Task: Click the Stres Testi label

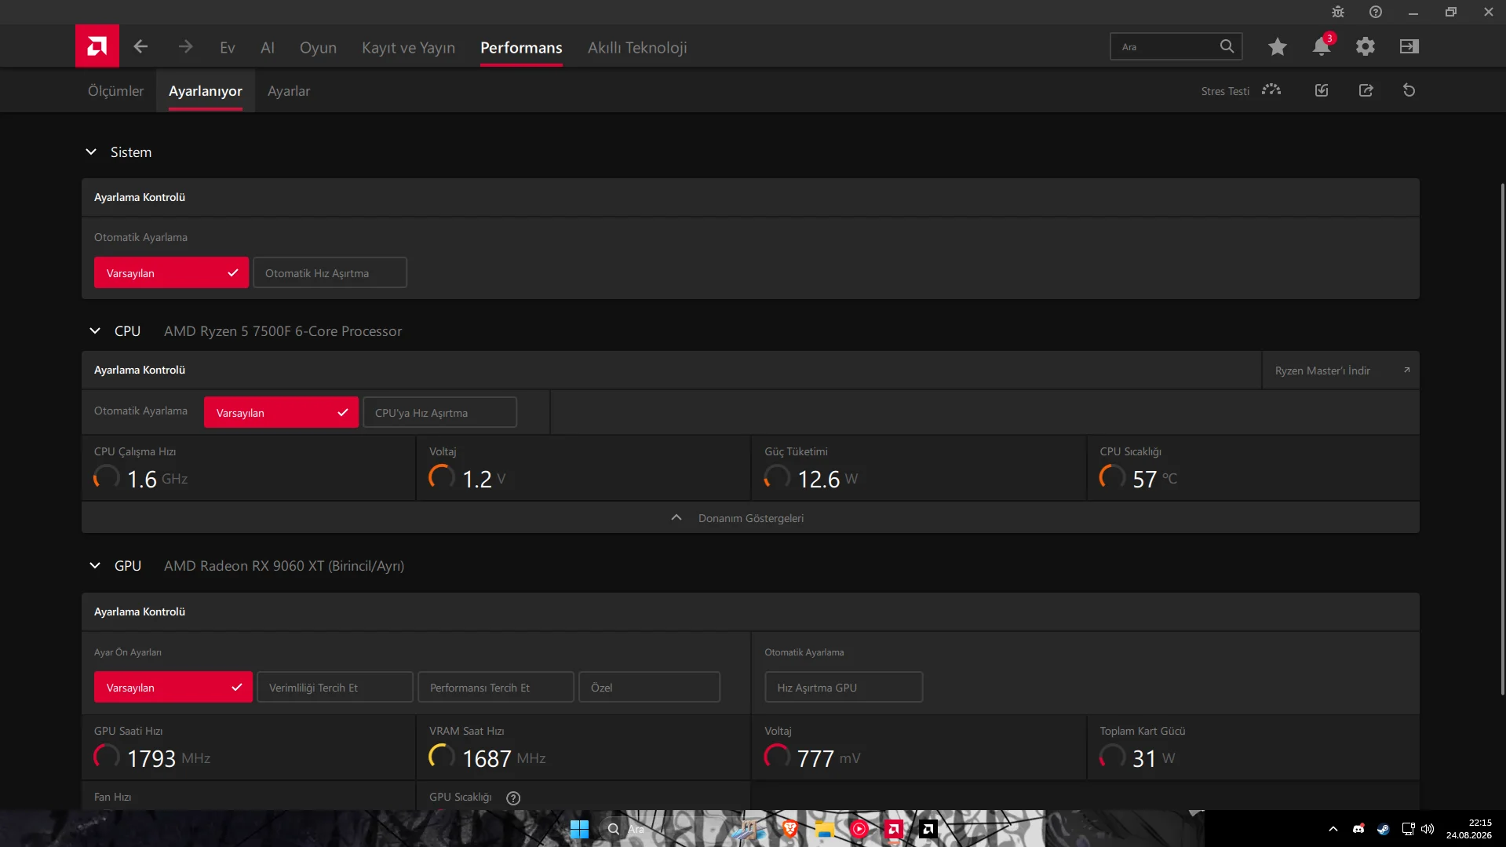Action: tap(1225, 91)
